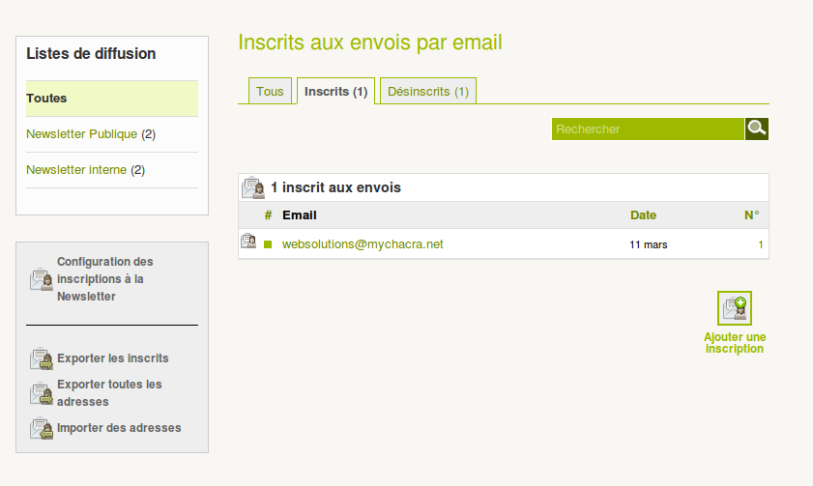Sort by the Date column header
Viewport: 813px width, 486px height.
[x=643, y=215]
